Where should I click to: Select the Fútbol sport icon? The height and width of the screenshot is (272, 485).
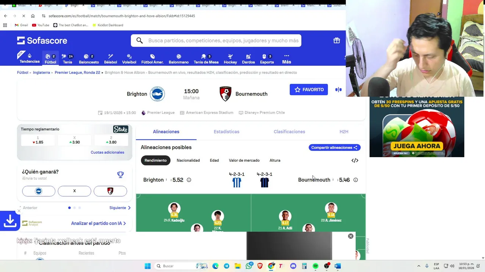(x=50, y=59)
